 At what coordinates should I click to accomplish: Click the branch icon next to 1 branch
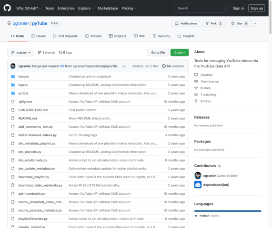click(40, 52)
